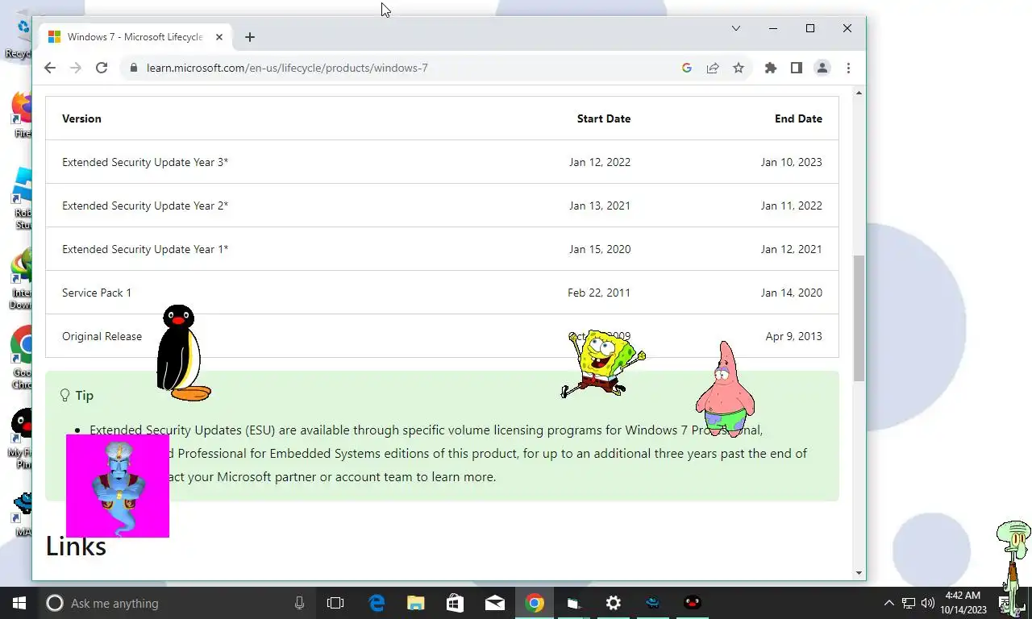Click the scrollbar up arrow
This screenshot has width=1032, height=619.
pos(859,93)
